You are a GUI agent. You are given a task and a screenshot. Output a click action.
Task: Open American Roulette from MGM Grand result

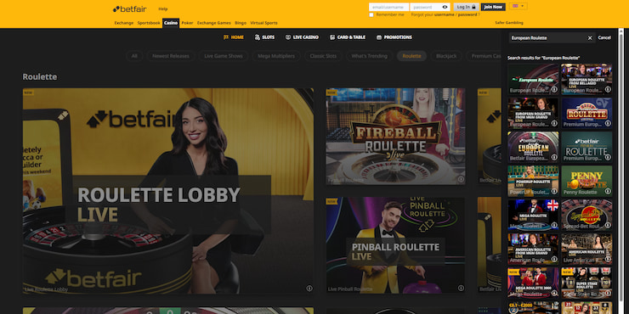click(533, 249)
